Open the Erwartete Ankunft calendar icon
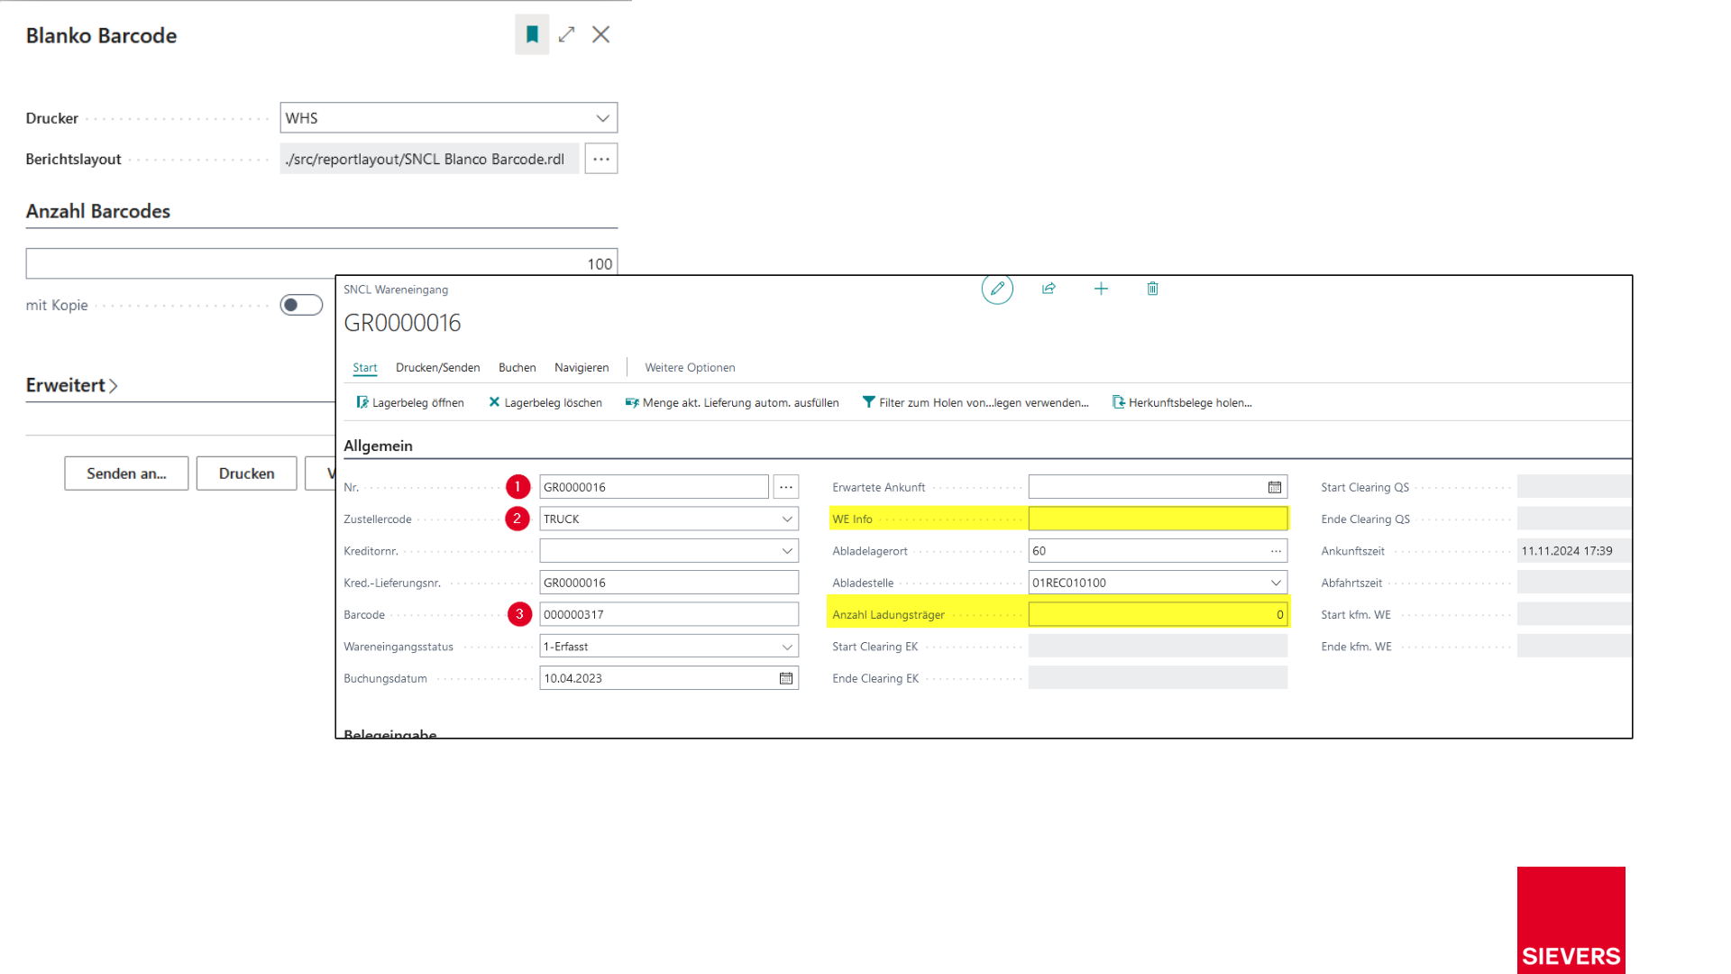Viewport: 1731px width, 974px height. pos(1275,487)
